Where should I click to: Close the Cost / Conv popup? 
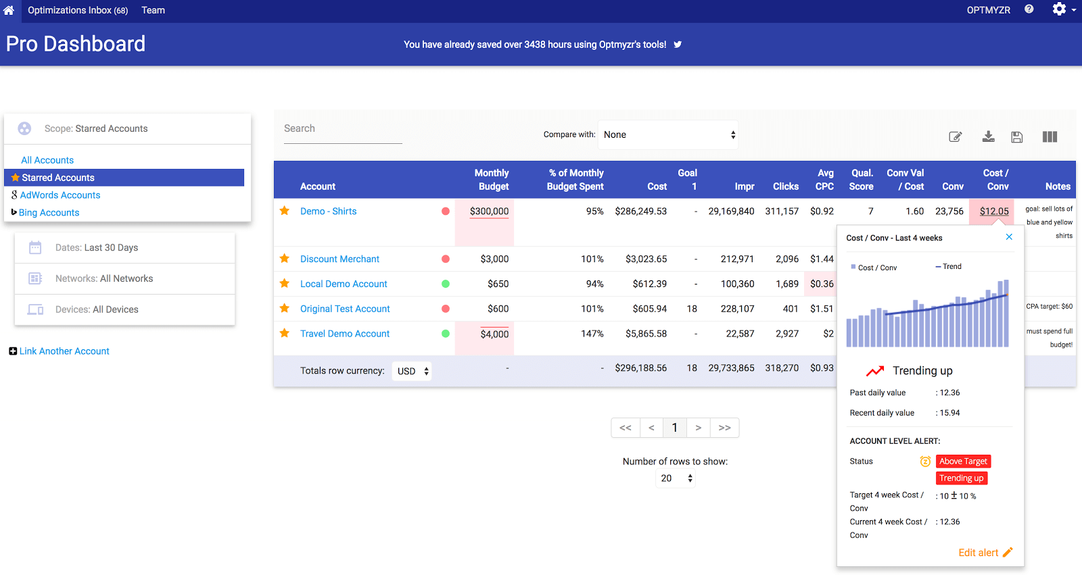pyautogui.click(x=1009, y=237)
